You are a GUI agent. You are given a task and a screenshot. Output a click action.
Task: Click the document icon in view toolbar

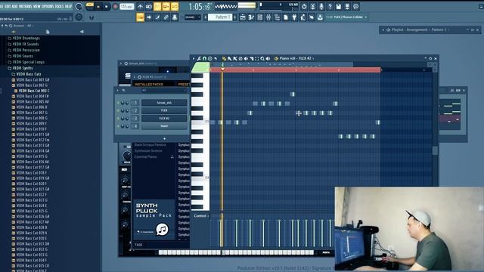286,17
